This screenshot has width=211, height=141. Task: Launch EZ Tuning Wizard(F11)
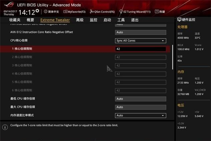(x=135, y=12)
